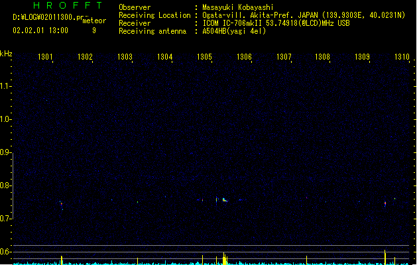This screenshot has width=417, height=265.
Task: Click the date stamp 02.02.01 13:00
Action: click(x=40, y=30)
